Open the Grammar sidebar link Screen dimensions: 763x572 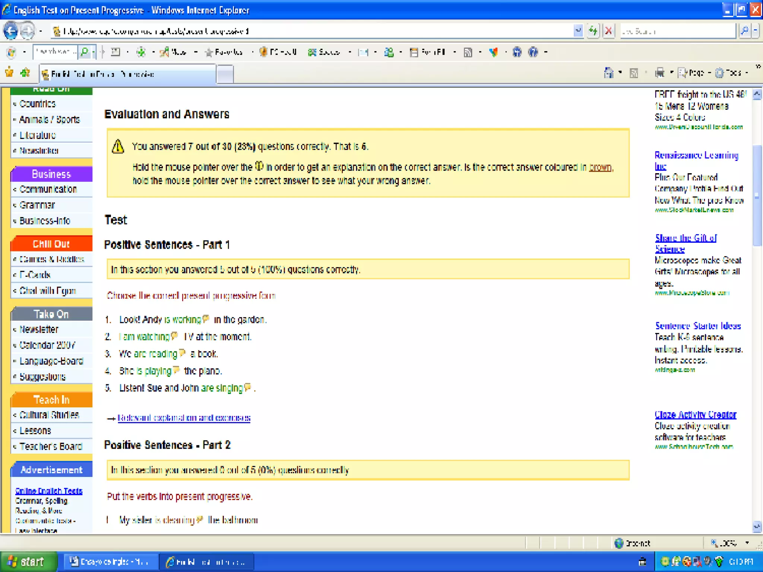37,205
